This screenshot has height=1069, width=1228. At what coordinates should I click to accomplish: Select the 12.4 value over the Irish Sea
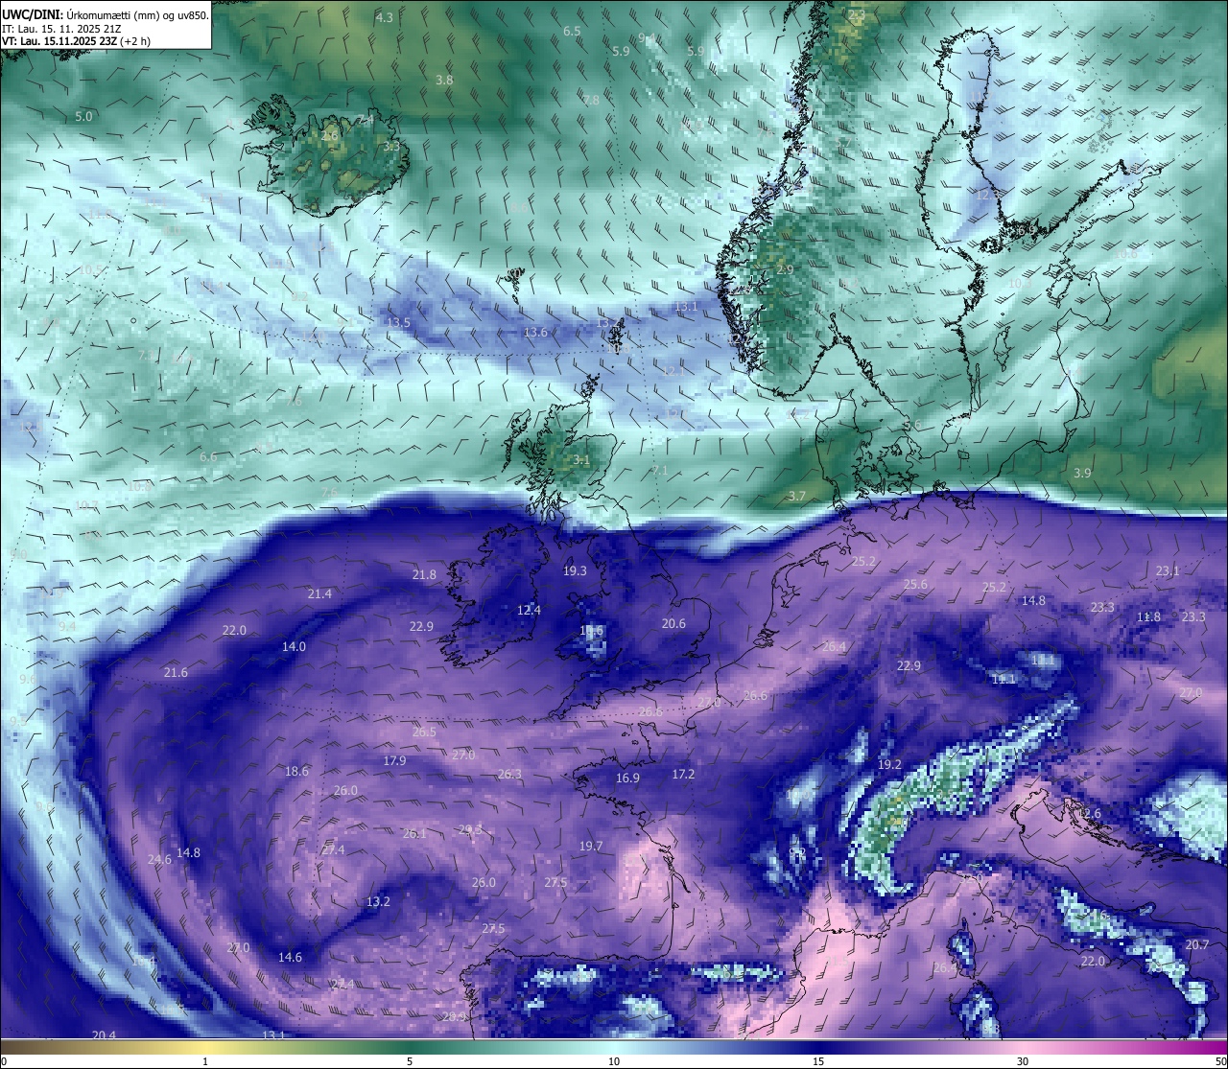529,610
